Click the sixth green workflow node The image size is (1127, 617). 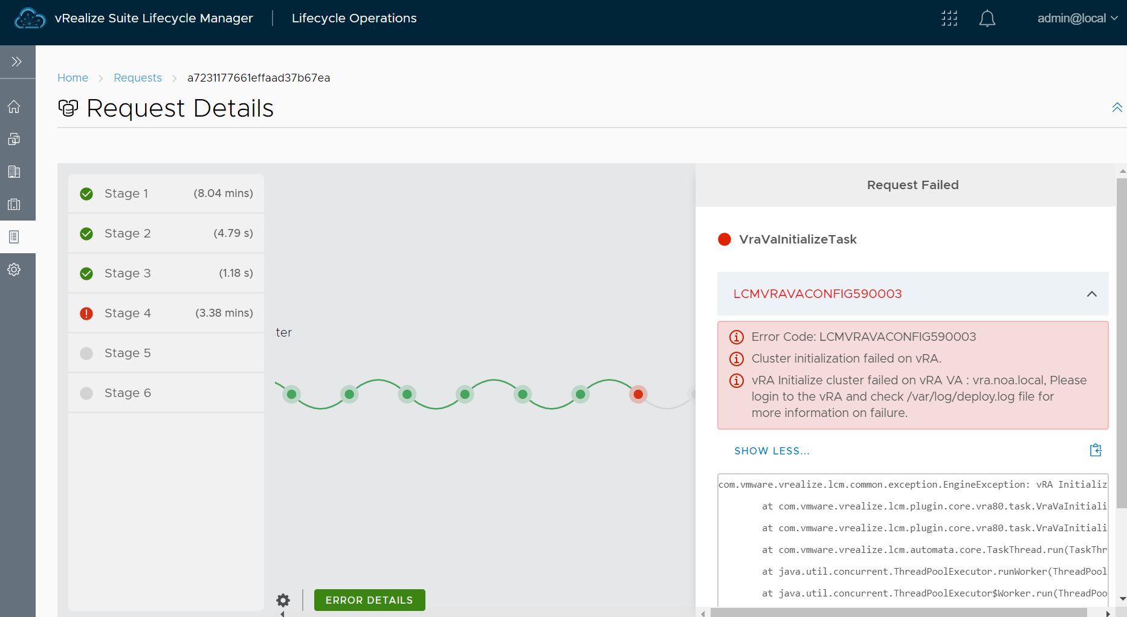pos(580,395)
